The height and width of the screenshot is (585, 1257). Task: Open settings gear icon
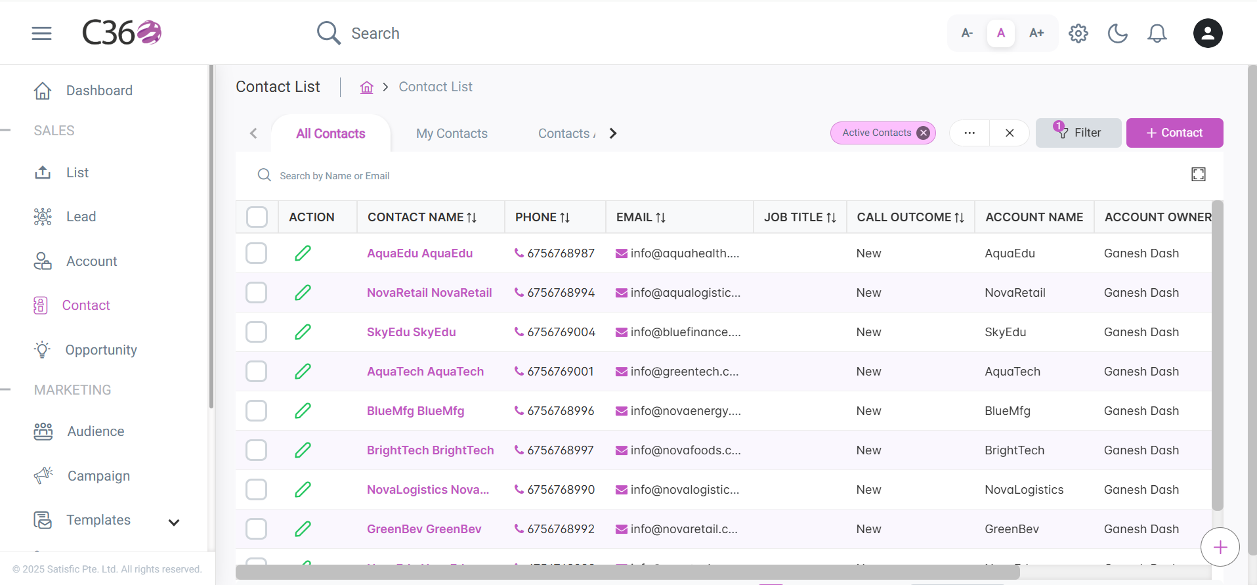click(1078, 33)
